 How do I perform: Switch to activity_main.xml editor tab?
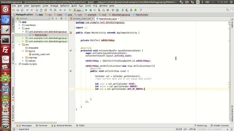(82, 19)
